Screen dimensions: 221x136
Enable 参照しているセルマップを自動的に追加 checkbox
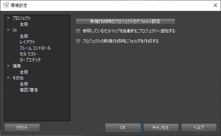click(78, 31)
